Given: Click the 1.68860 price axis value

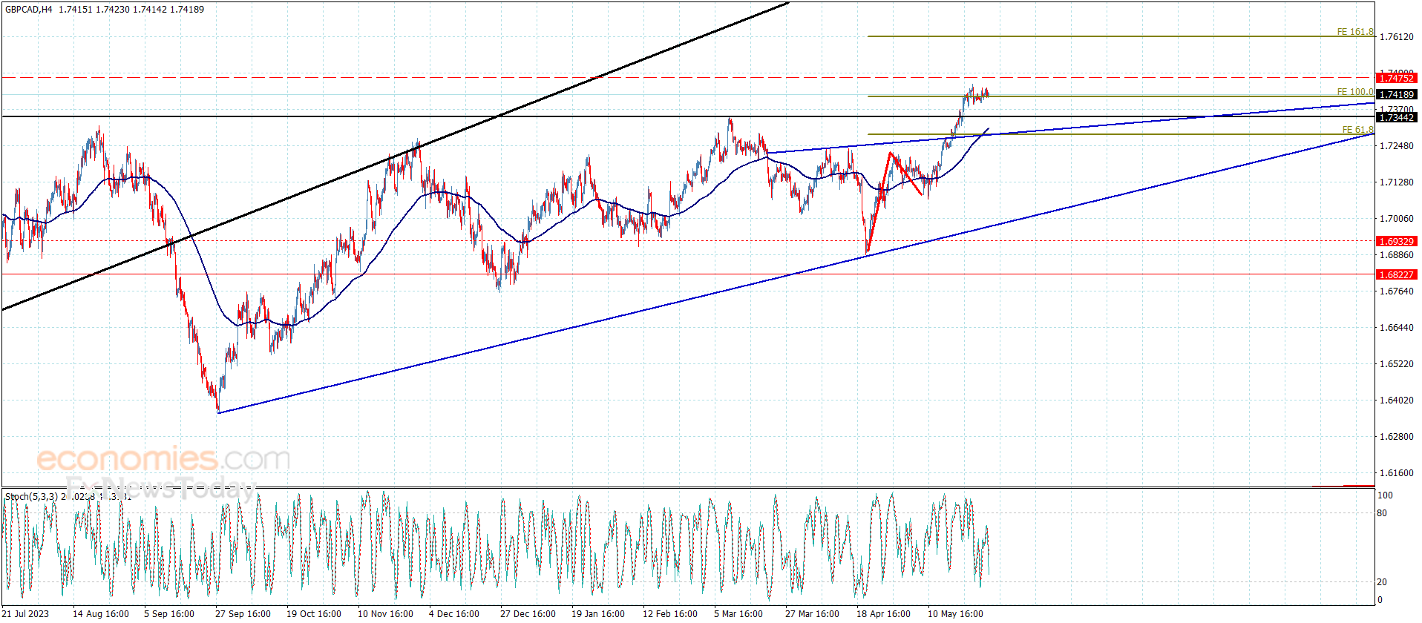Looking at the screenshot, I should coord(1396,255).
